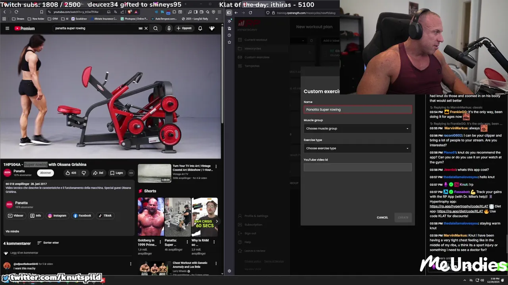Open options for Vintage Coastal Art video

tap(216, 167)
